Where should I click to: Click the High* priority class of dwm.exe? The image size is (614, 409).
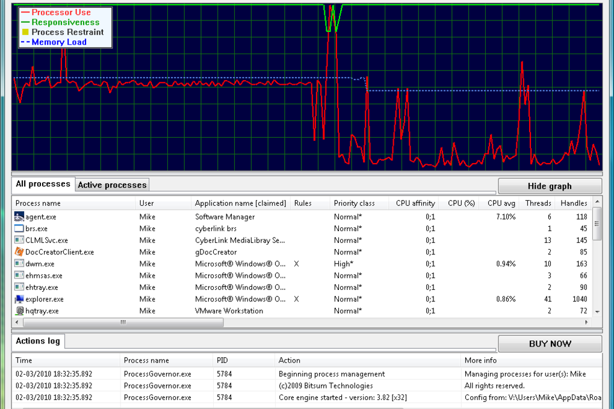343,264
